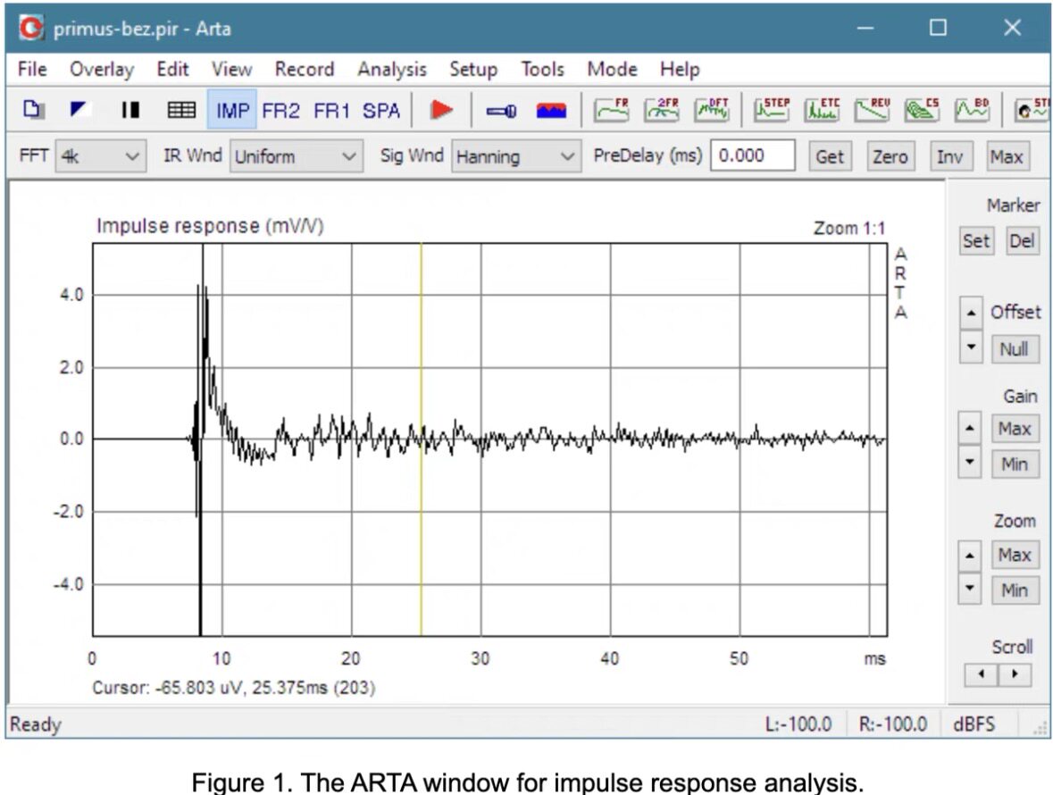The width and height of the screenshot is (1053, 795).
Task: Open the Sig Wnd Hanning dropdown
Action: (515, 156)
